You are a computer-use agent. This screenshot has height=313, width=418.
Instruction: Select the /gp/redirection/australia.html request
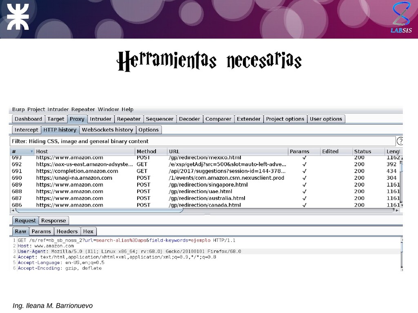(205, 198)
